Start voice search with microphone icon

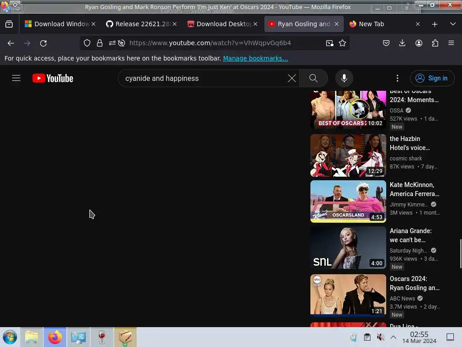[344, 78]
